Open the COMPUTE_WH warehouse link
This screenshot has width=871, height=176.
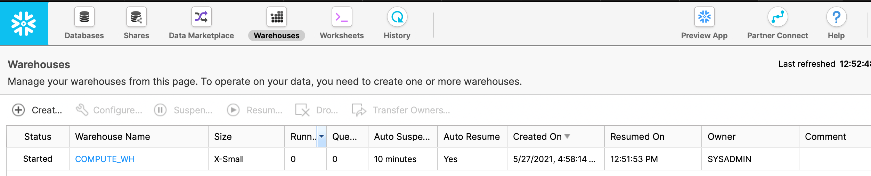(105, 159)
